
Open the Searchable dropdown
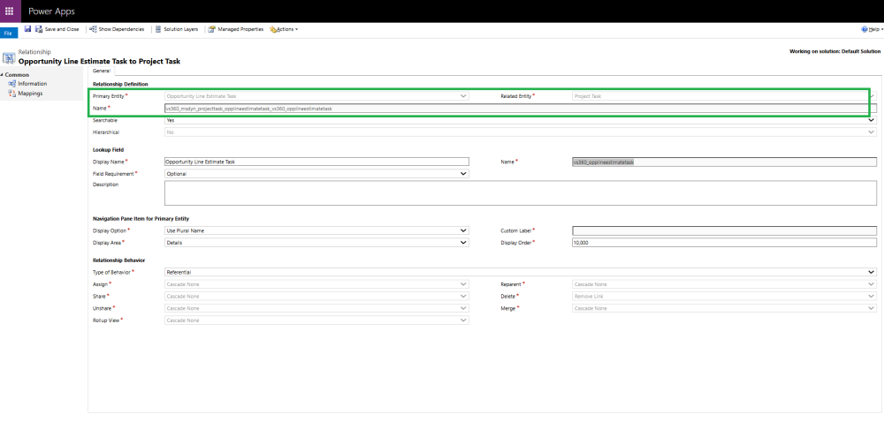(x=521, y=120)
